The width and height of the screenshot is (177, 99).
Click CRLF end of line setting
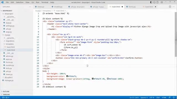tap(158, 98)
